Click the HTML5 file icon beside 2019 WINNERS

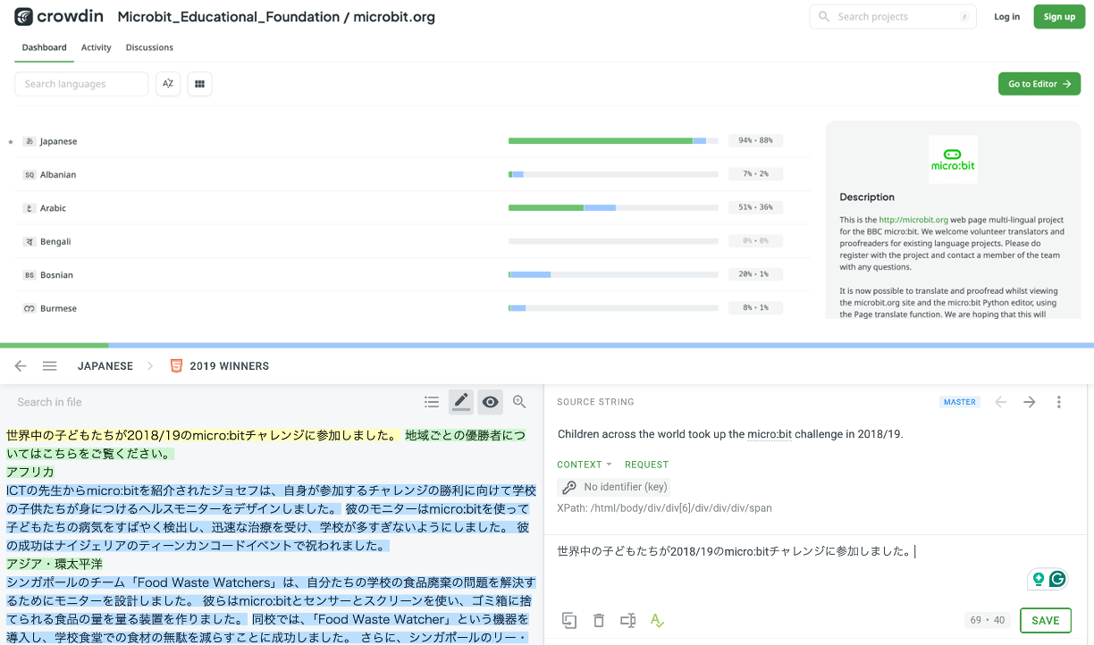coord(176,366)
